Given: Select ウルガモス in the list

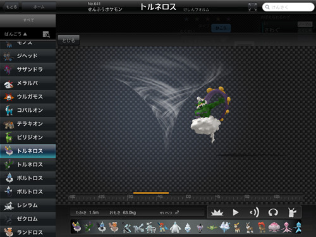Looking at the screenshot, I should point(28,97).
